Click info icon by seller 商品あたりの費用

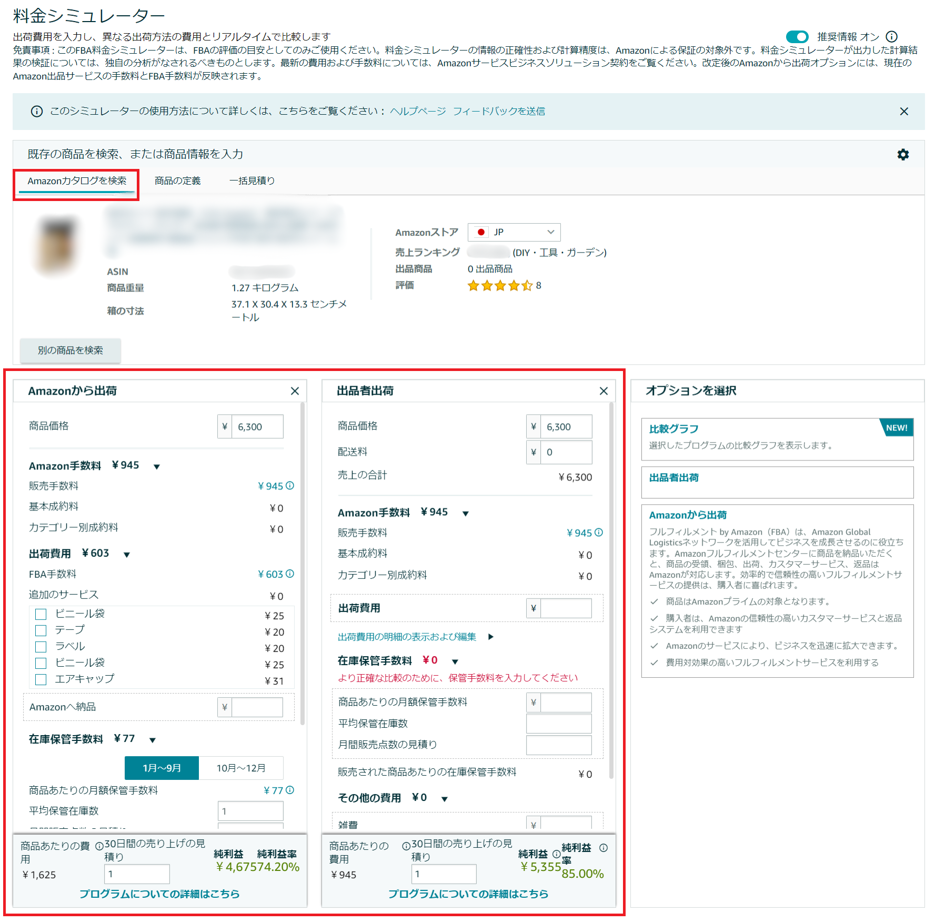click(406, 847)
